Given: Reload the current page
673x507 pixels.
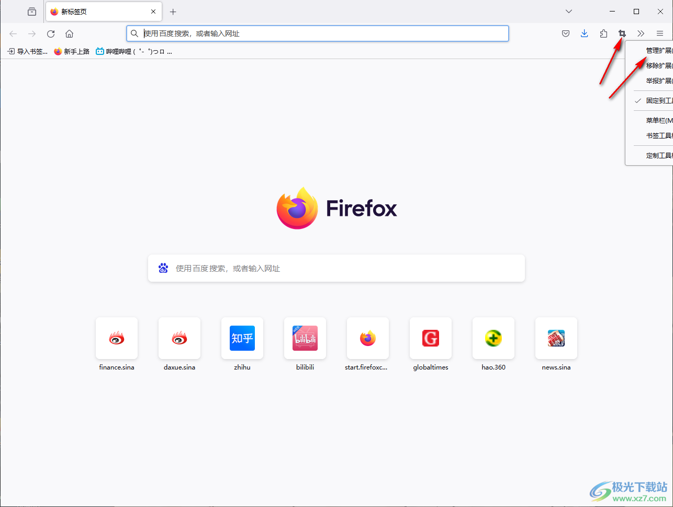Looking at the screenshot, I should [51, 33].
